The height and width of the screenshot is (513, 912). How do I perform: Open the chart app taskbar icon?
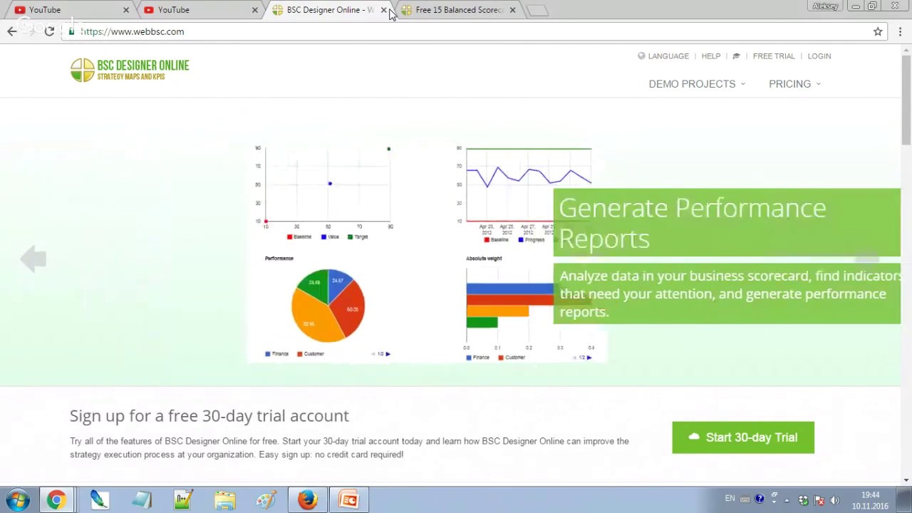click(x=183, y=499)
